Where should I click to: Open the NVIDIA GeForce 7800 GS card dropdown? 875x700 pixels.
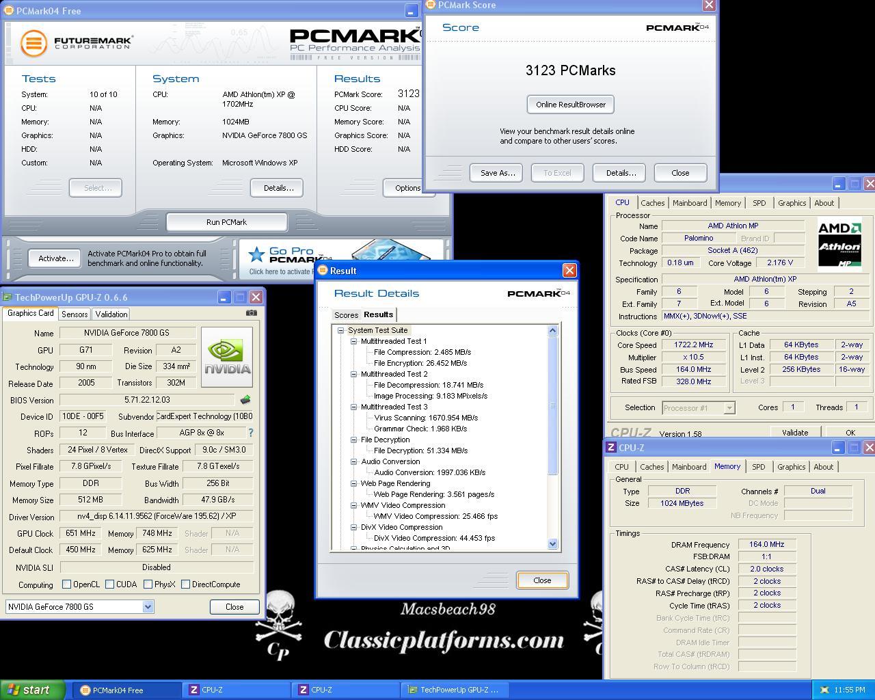(148, 607)
